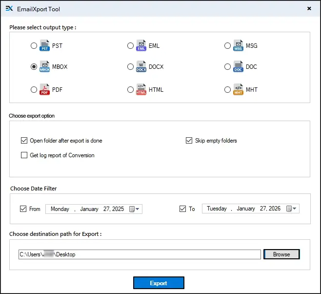321x294 pixels.
Task: Open the From date calendar icon
Action: coord(132,209)
